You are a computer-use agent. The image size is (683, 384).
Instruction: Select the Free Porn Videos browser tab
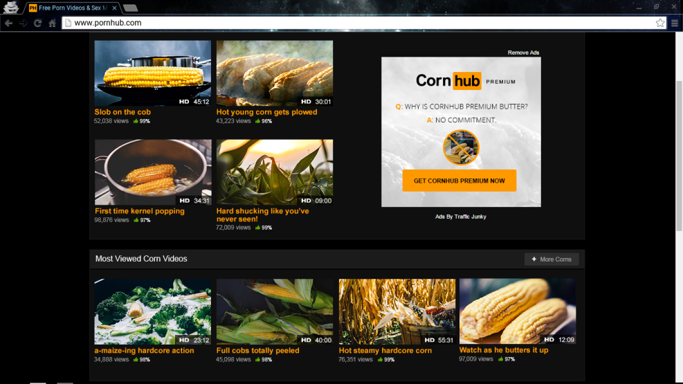[x=69, y=8]
